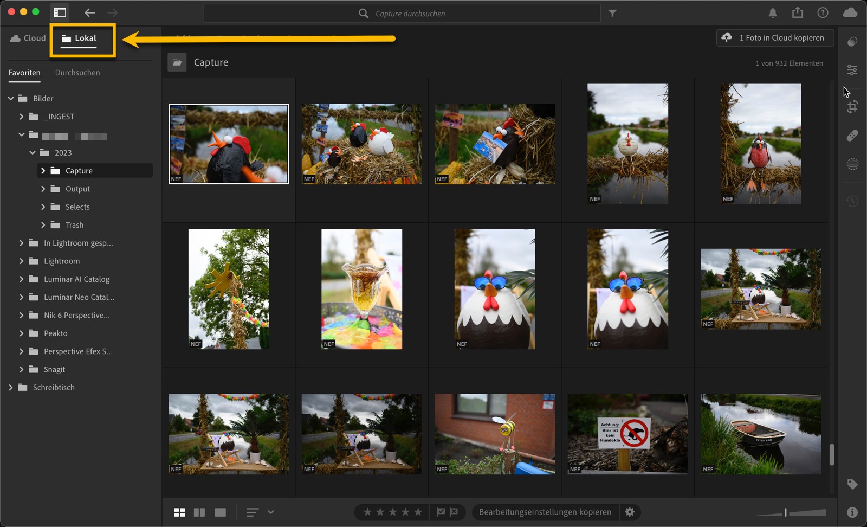Screen dimensions: 867x527
Task: Open the Presets panel icon
Action: [852, 42]
